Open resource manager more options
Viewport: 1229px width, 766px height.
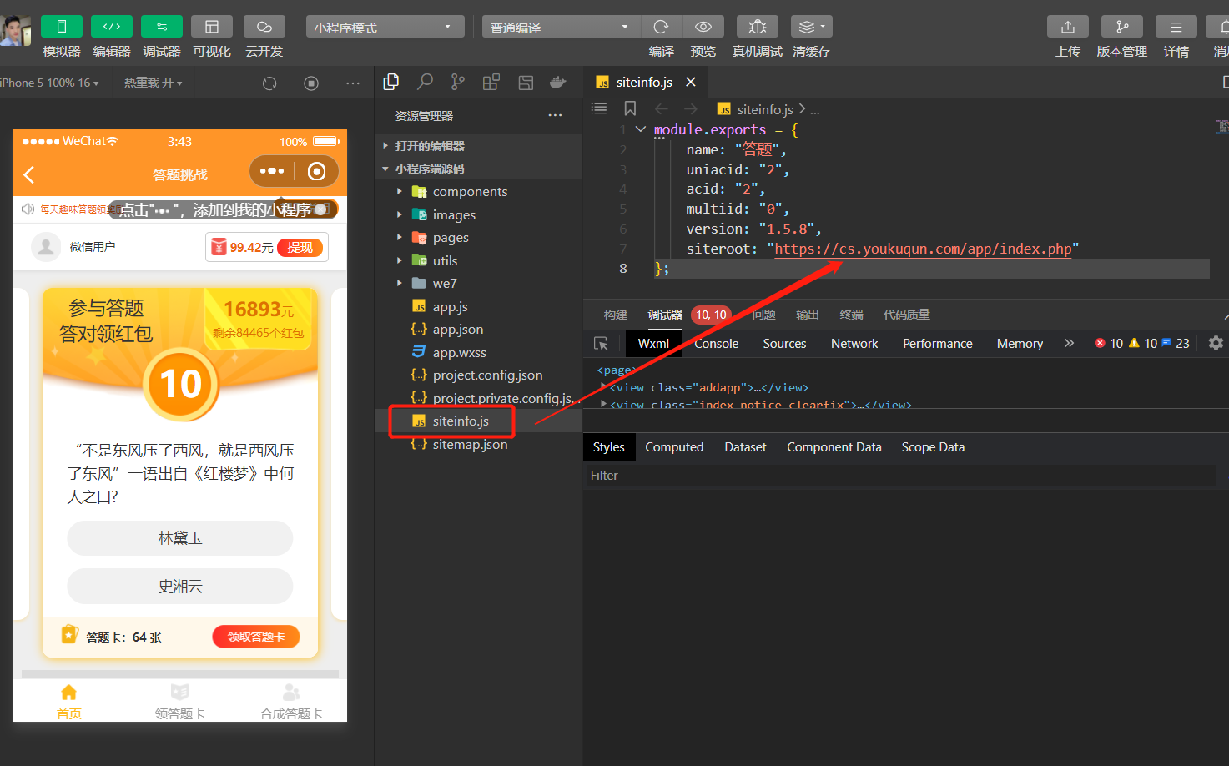[x=555, y=115]
